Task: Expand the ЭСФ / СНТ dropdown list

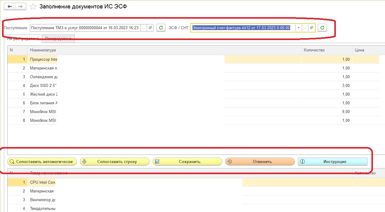Action: point(298,28)
